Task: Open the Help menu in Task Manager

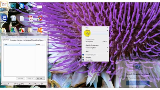Action: point(25,37)
